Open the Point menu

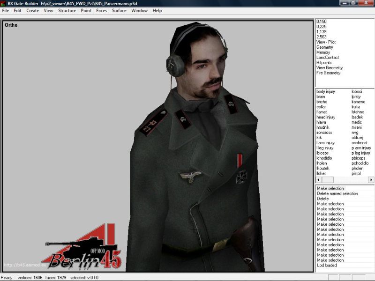click(x=86, y=10)
